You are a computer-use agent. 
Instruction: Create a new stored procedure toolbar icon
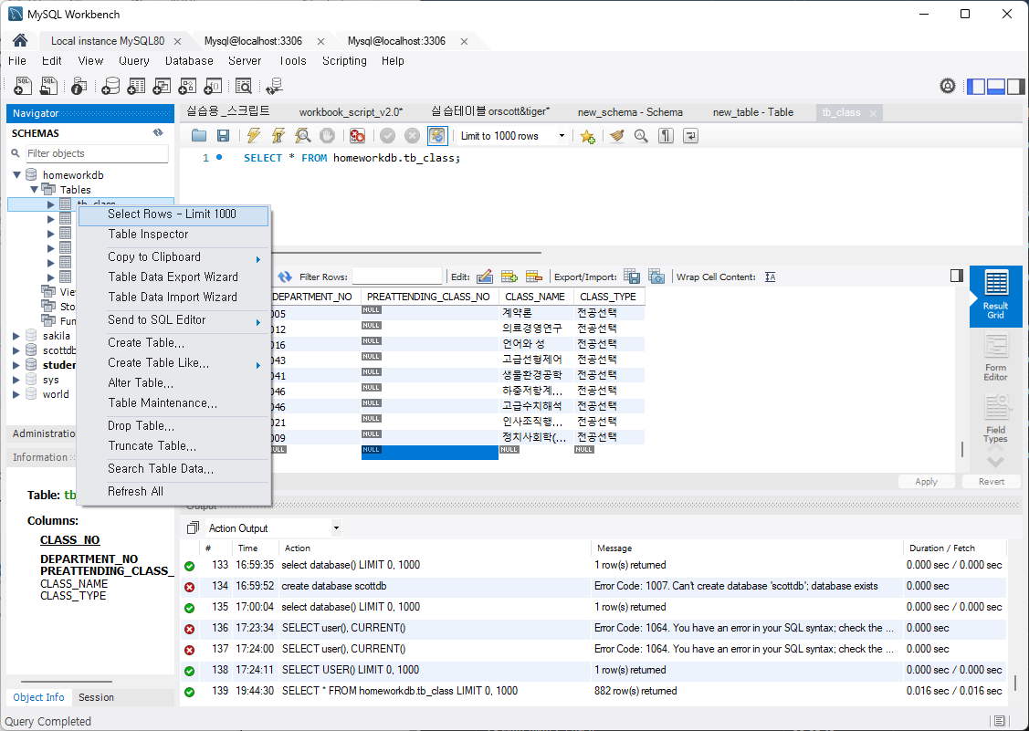187,85
